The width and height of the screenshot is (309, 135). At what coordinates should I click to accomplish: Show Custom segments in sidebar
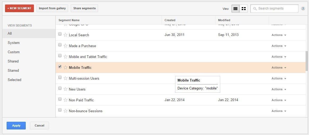[x=14, y=52]
